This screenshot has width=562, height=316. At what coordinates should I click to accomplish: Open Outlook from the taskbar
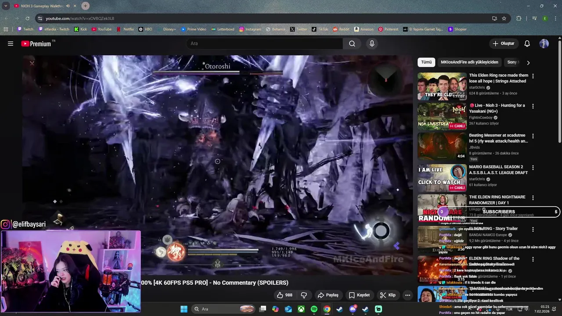click(288, 309)
